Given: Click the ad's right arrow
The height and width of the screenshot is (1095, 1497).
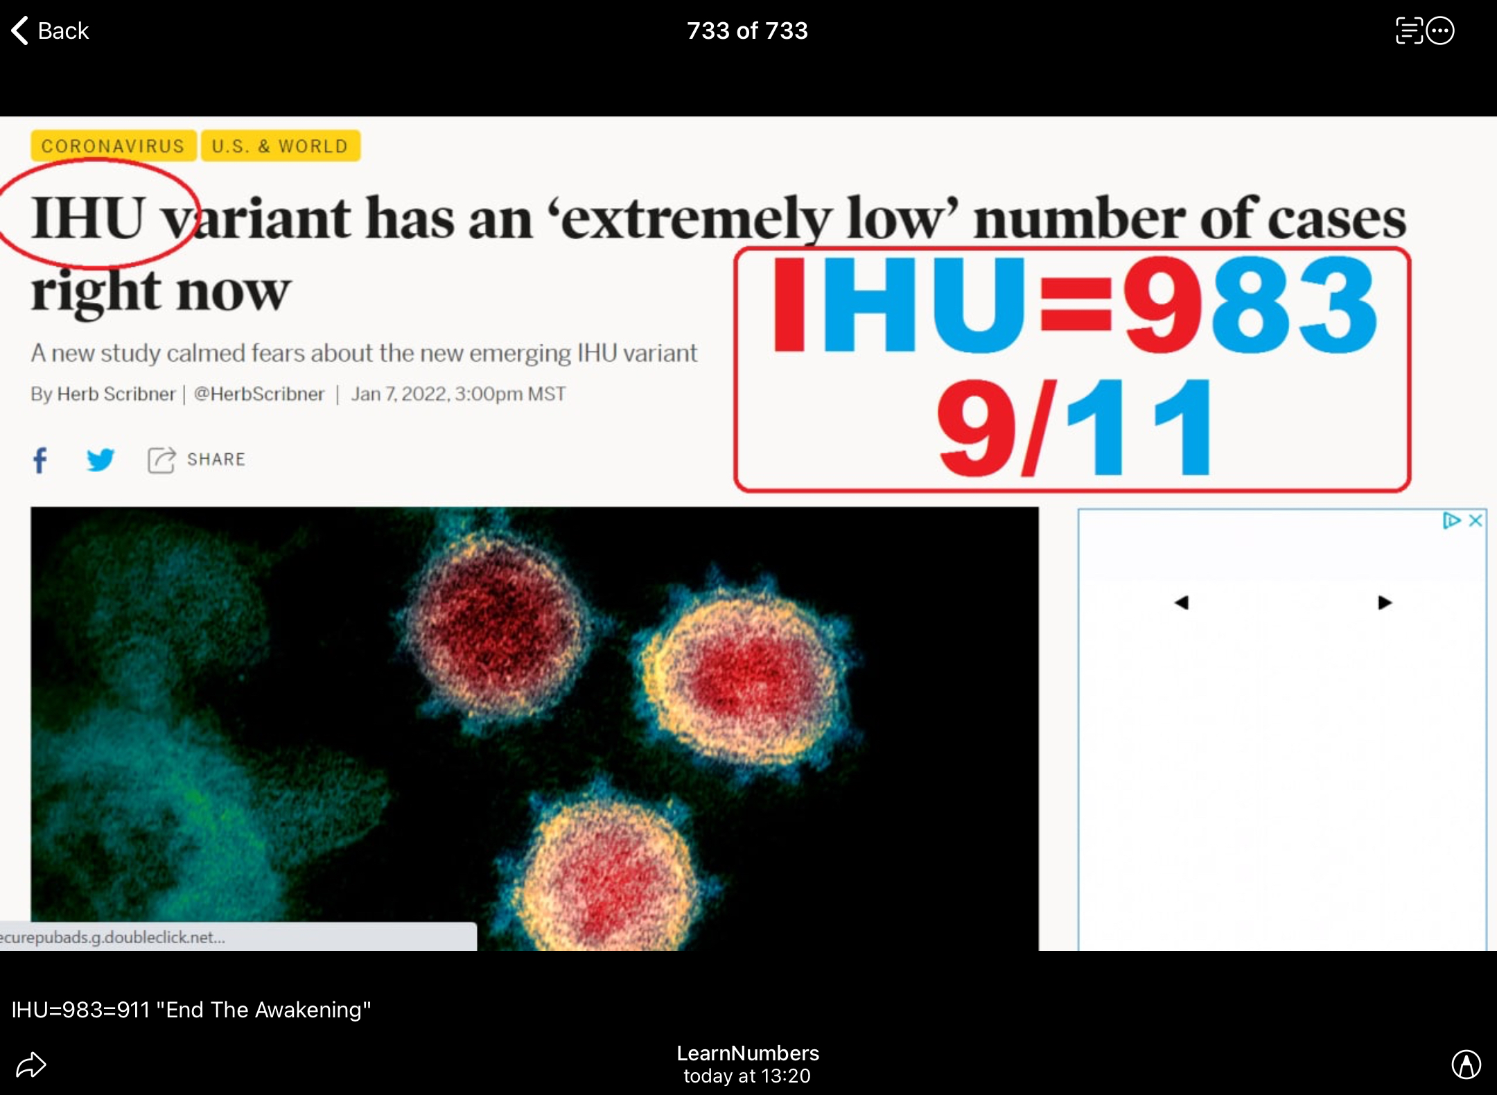Looking at the screenshot, I should (1385, 603).
